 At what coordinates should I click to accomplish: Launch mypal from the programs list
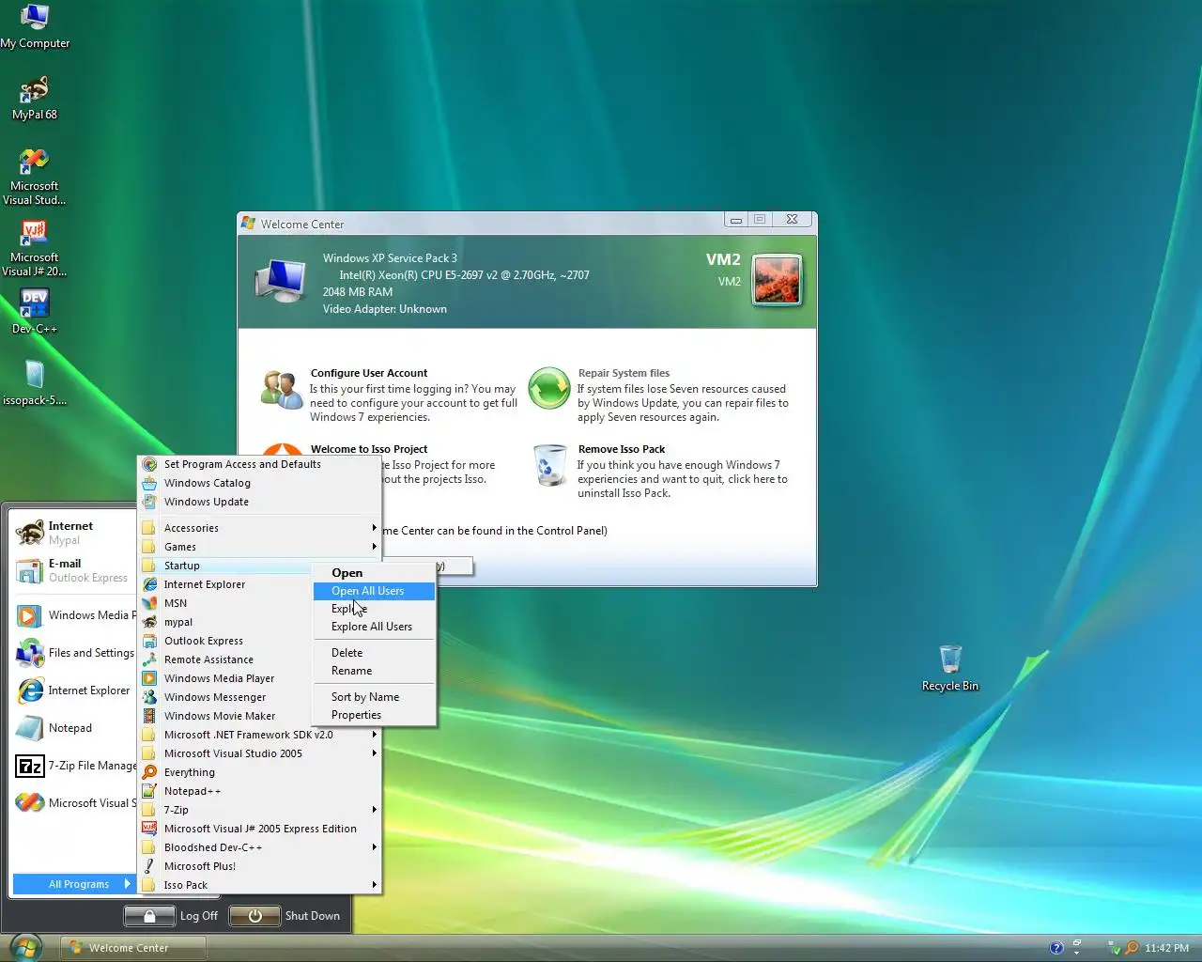[225, 622]
